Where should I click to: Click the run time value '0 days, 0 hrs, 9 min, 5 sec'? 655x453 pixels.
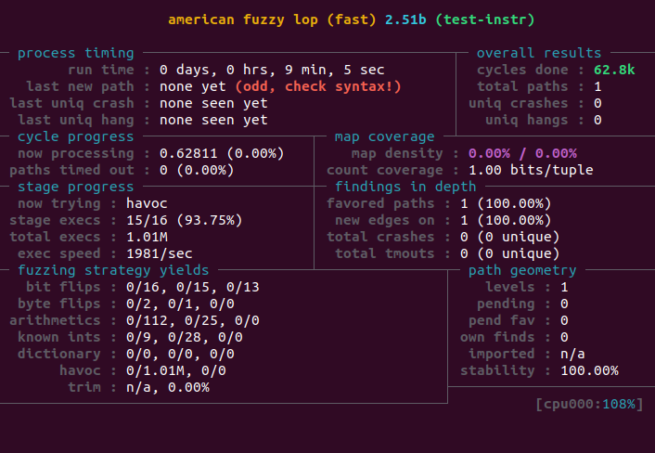(x=272, y=70)
